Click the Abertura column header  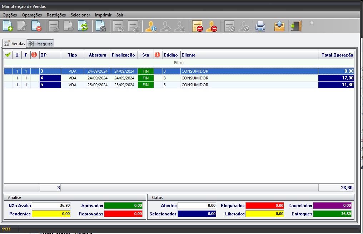tap(97, 55)
